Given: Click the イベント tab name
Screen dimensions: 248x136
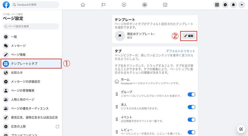Looking at the screenshot, I should (126, 117).
